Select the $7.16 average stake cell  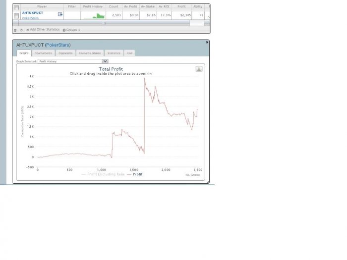point(148,15)
